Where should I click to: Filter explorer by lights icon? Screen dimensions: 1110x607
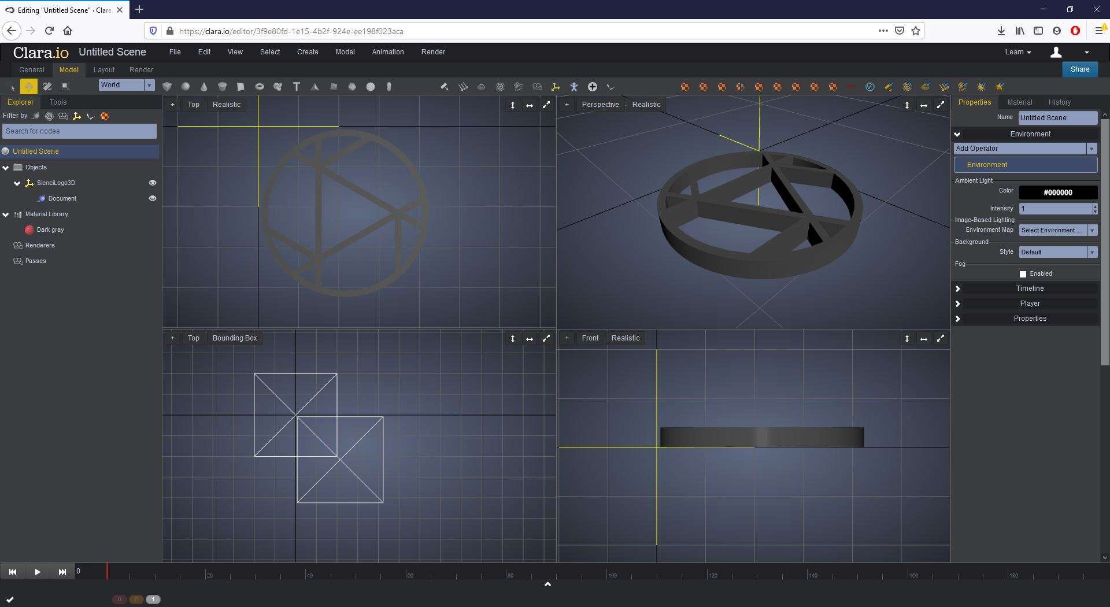[49, 116]
